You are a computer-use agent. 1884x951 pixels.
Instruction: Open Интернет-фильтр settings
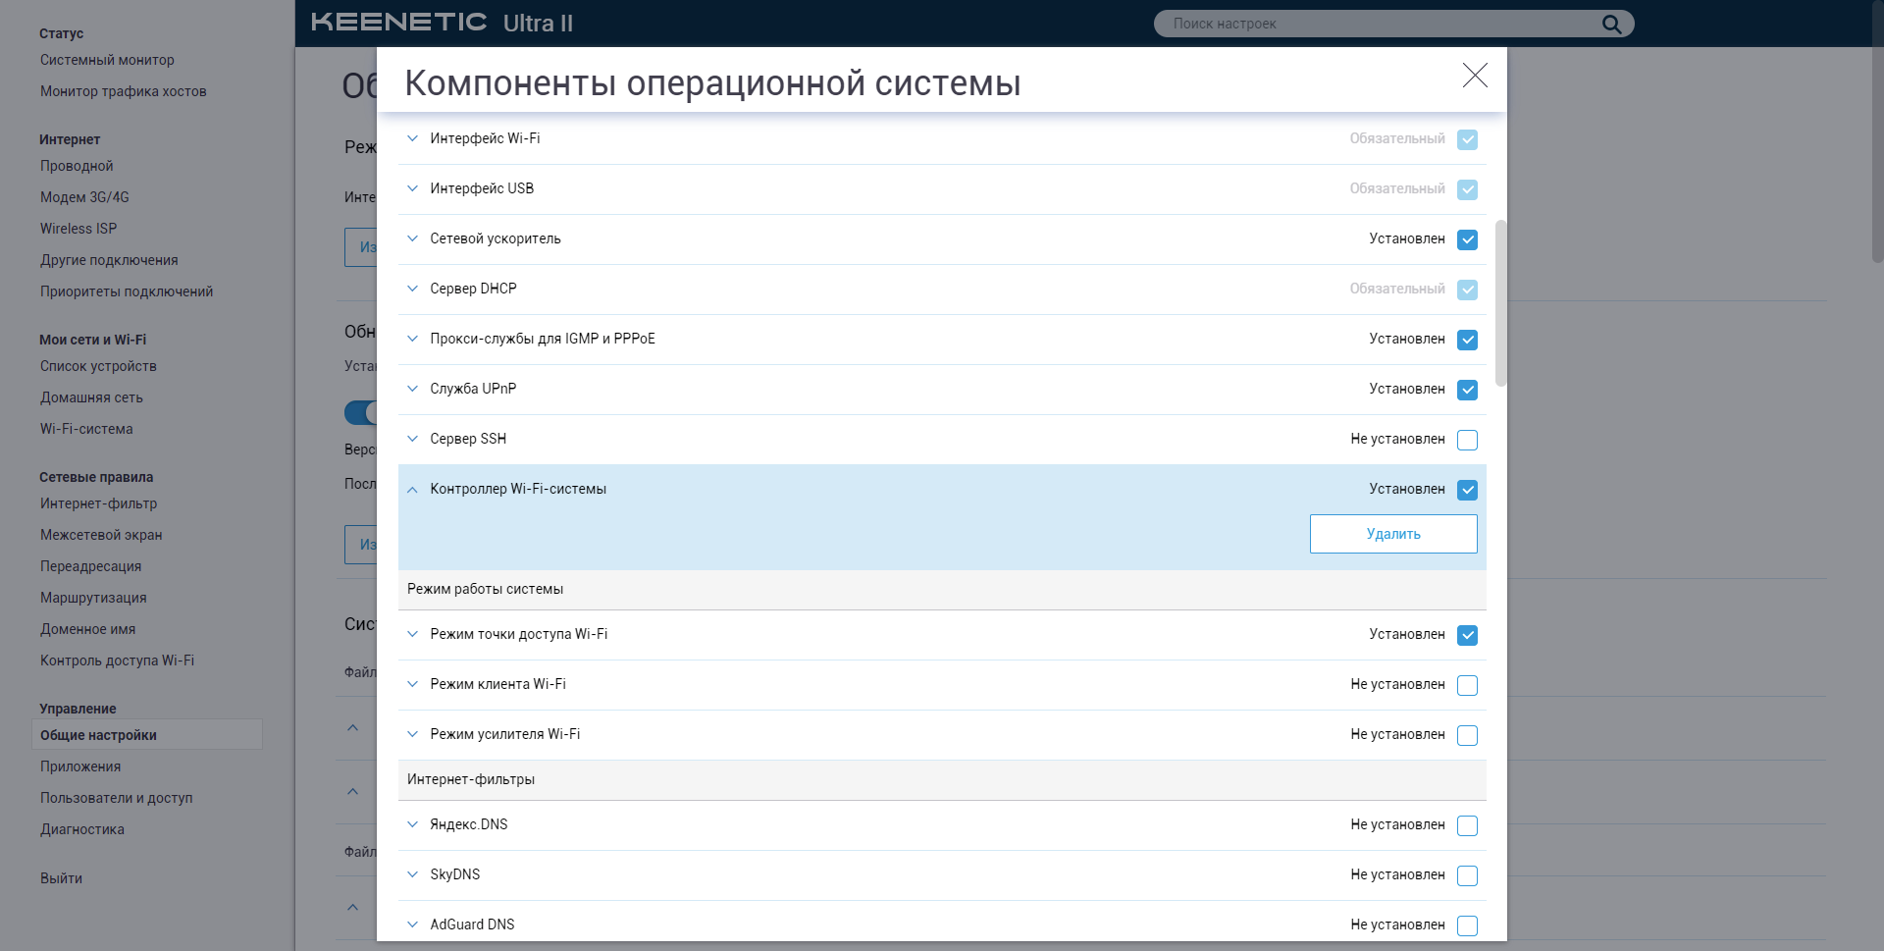[x=98, y=503]
